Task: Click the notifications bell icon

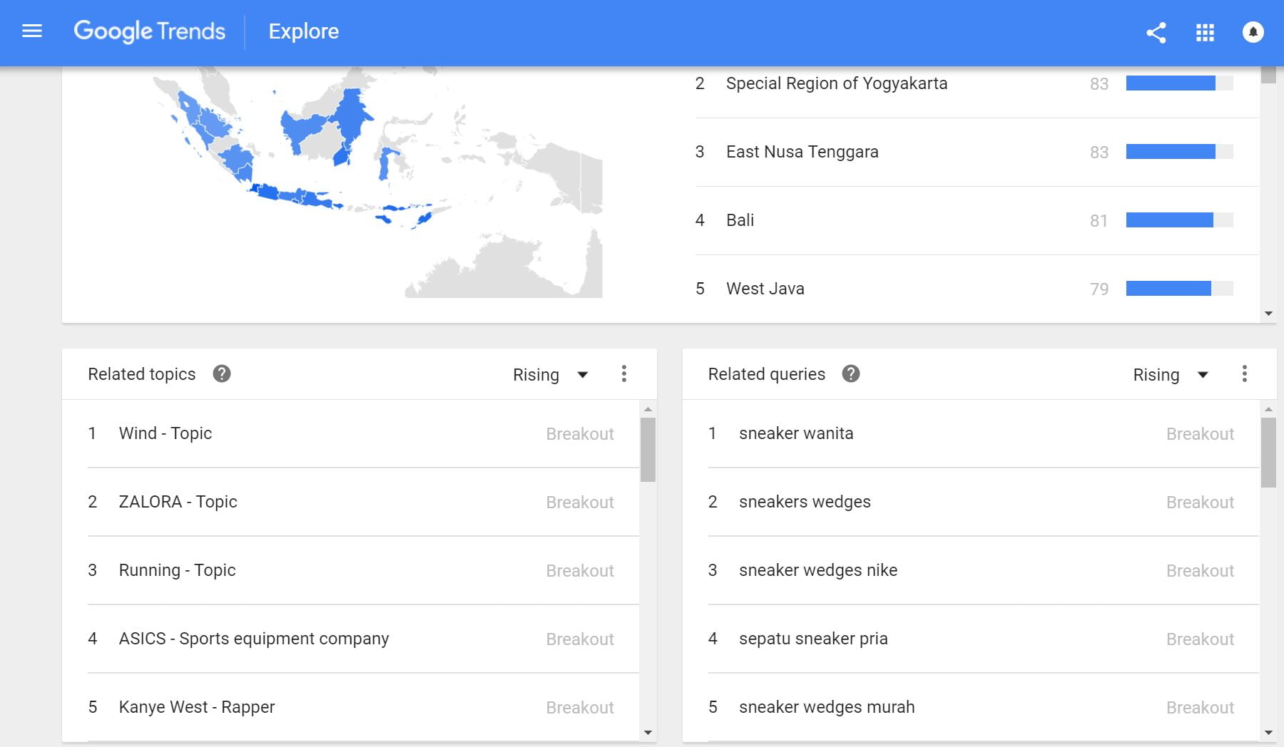Action: 1253,32
